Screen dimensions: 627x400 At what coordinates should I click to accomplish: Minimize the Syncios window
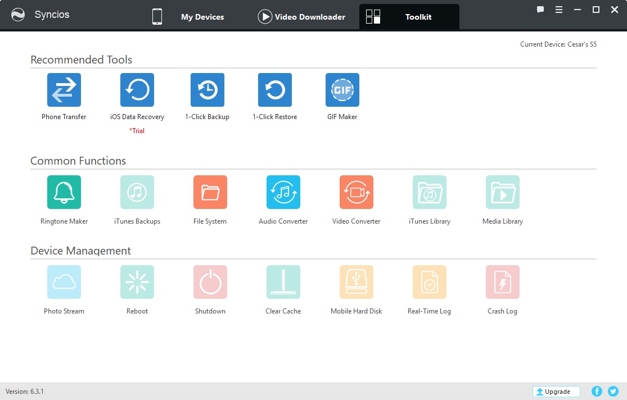pos(578,10)
